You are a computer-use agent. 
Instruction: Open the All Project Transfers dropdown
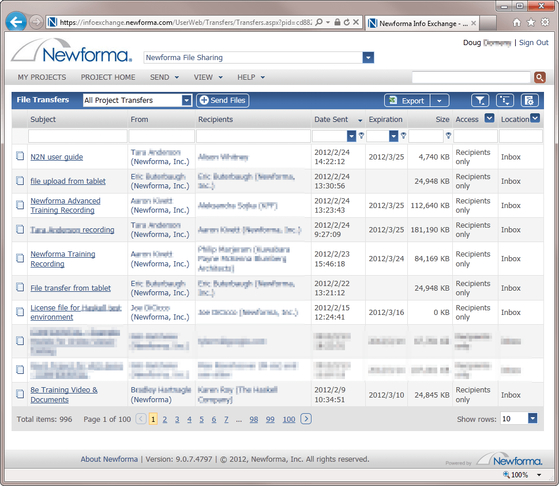(x=186, y=101)
